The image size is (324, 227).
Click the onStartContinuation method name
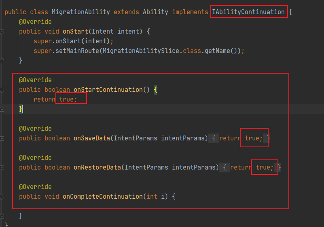tap(108, 90)
